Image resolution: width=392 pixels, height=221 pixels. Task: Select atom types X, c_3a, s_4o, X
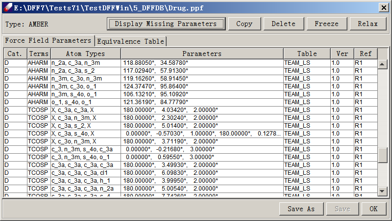click(86, 134)
